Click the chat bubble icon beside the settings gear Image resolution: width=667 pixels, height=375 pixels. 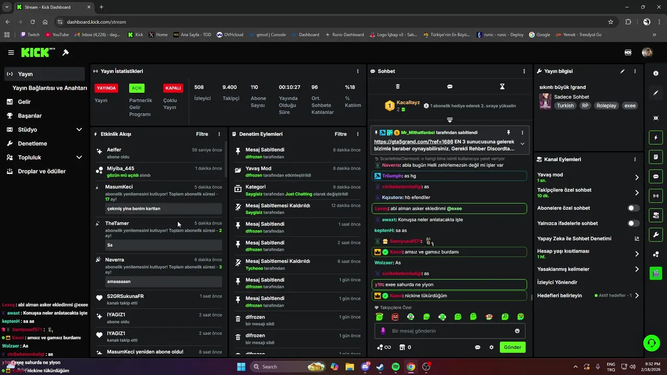[477, 347]
